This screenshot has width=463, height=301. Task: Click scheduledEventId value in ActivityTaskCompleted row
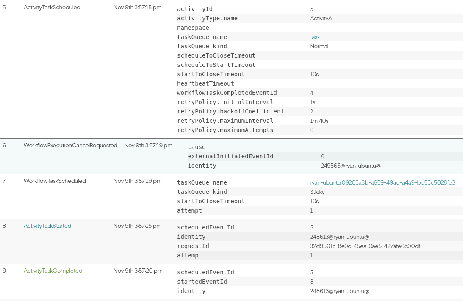[311, 272]
